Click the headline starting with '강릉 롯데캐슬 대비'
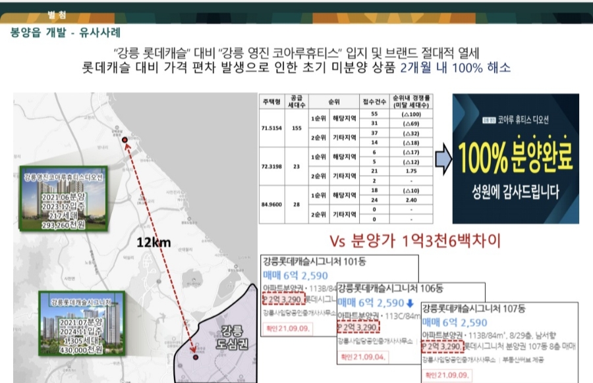 click(296, 53)
